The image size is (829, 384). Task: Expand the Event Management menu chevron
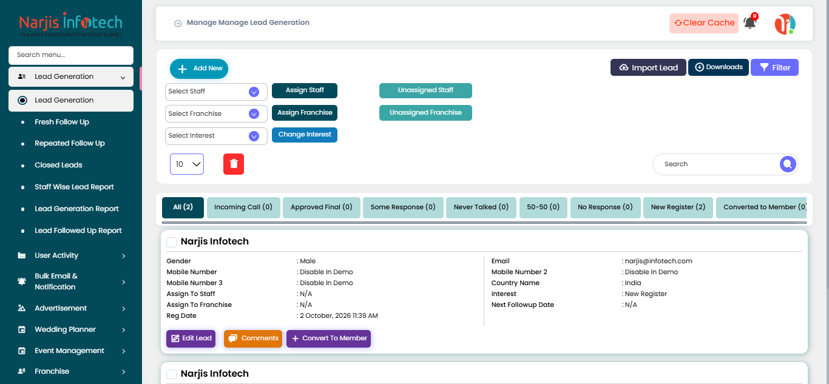point(124,351)
